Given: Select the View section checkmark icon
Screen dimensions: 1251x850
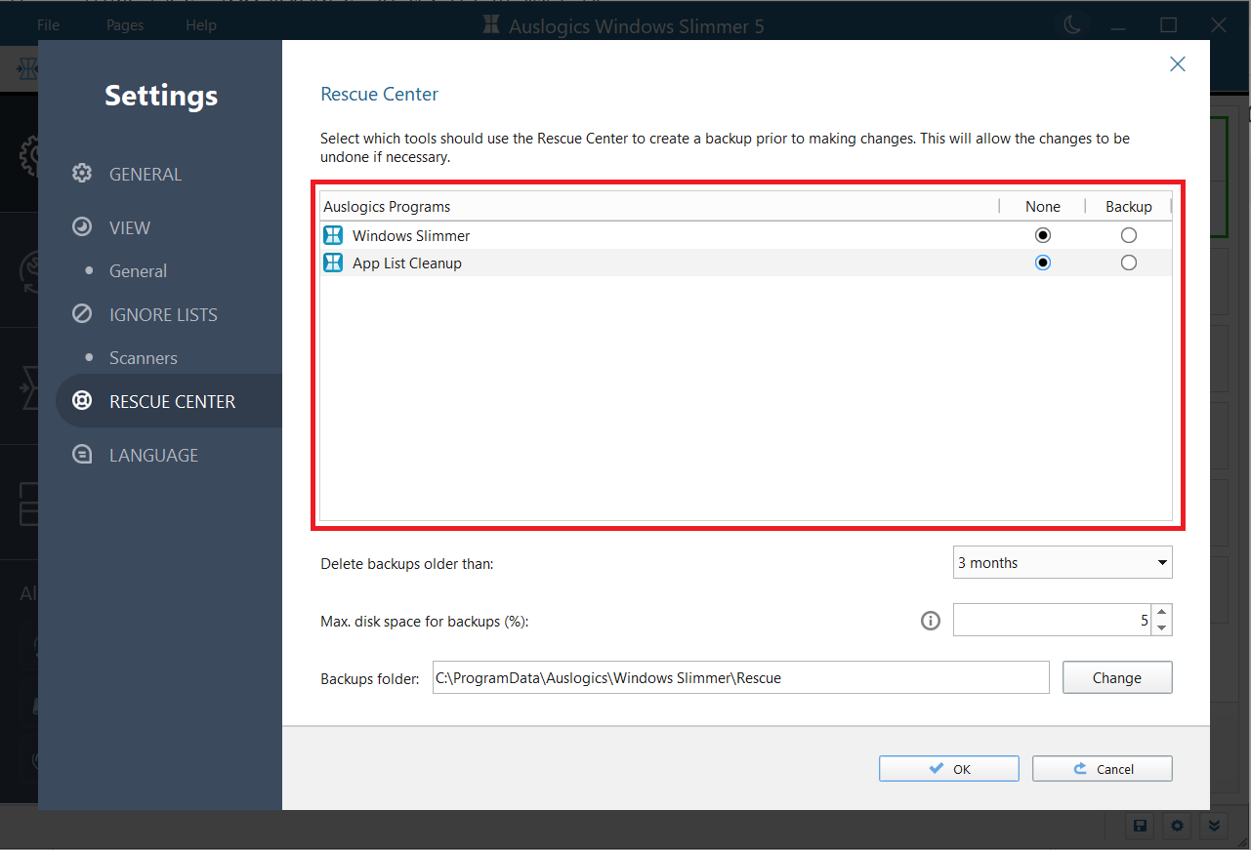Looking at the screenshot, I should coord(82,226).
